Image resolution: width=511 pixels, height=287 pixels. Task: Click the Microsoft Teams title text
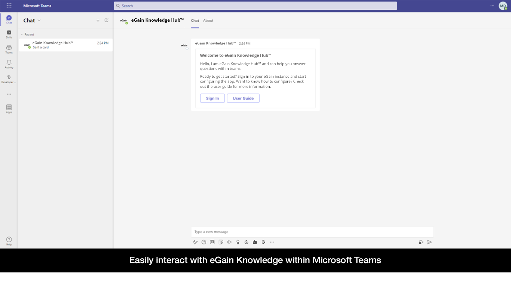pyautogui.click(x=37, y=6)
